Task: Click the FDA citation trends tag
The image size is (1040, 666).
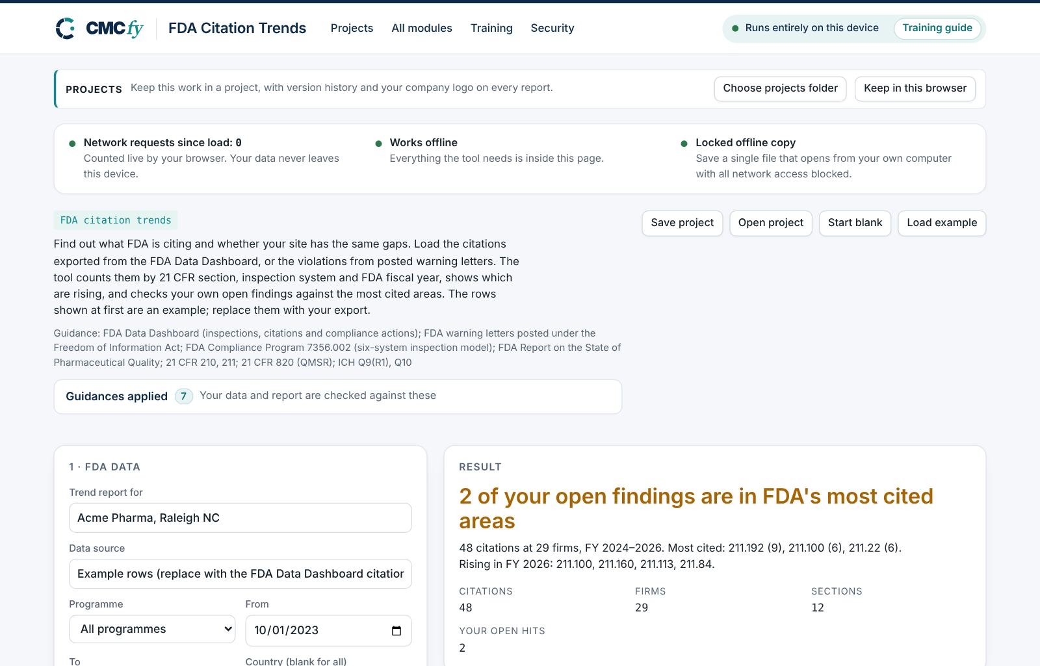Action: [116, 220]
